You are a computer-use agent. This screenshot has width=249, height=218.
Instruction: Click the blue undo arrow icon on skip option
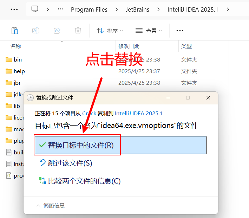42,163
